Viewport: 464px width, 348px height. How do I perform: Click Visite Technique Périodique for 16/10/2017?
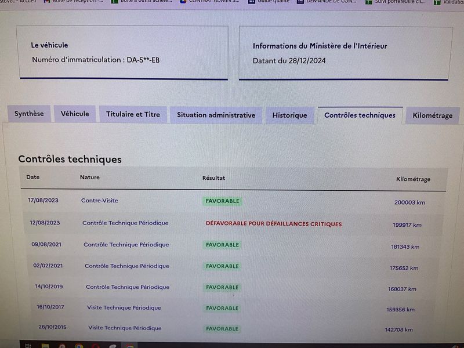[x=124, y=308]
